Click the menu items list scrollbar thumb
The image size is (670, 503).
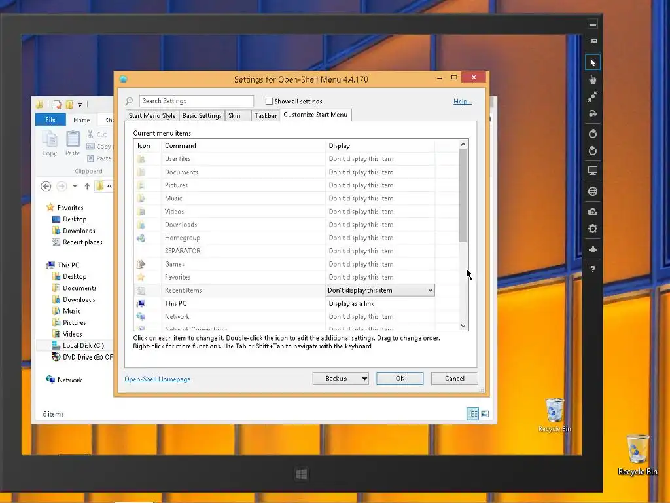point(463,195)
